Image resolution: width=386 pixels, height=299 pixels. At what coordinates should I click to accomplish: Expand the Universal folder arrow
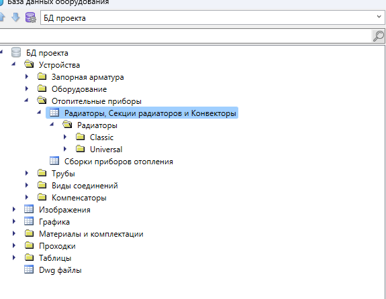[x=65, y=149]
